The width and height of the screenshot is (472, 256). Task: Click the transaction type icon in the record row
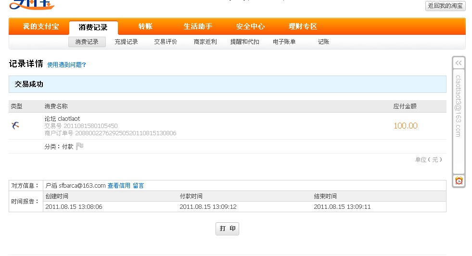click(x=15, y=126)
